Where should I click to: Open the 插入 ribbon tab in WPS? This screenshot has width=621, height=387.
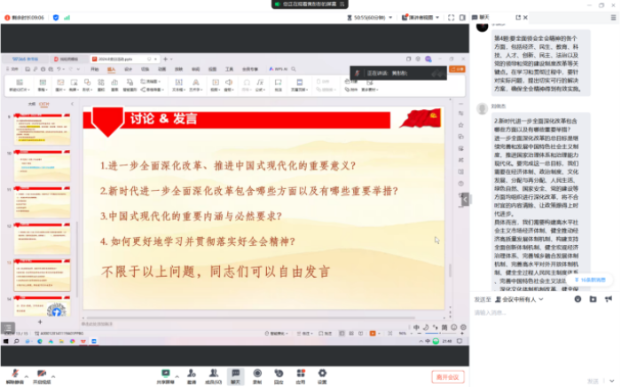111,67
